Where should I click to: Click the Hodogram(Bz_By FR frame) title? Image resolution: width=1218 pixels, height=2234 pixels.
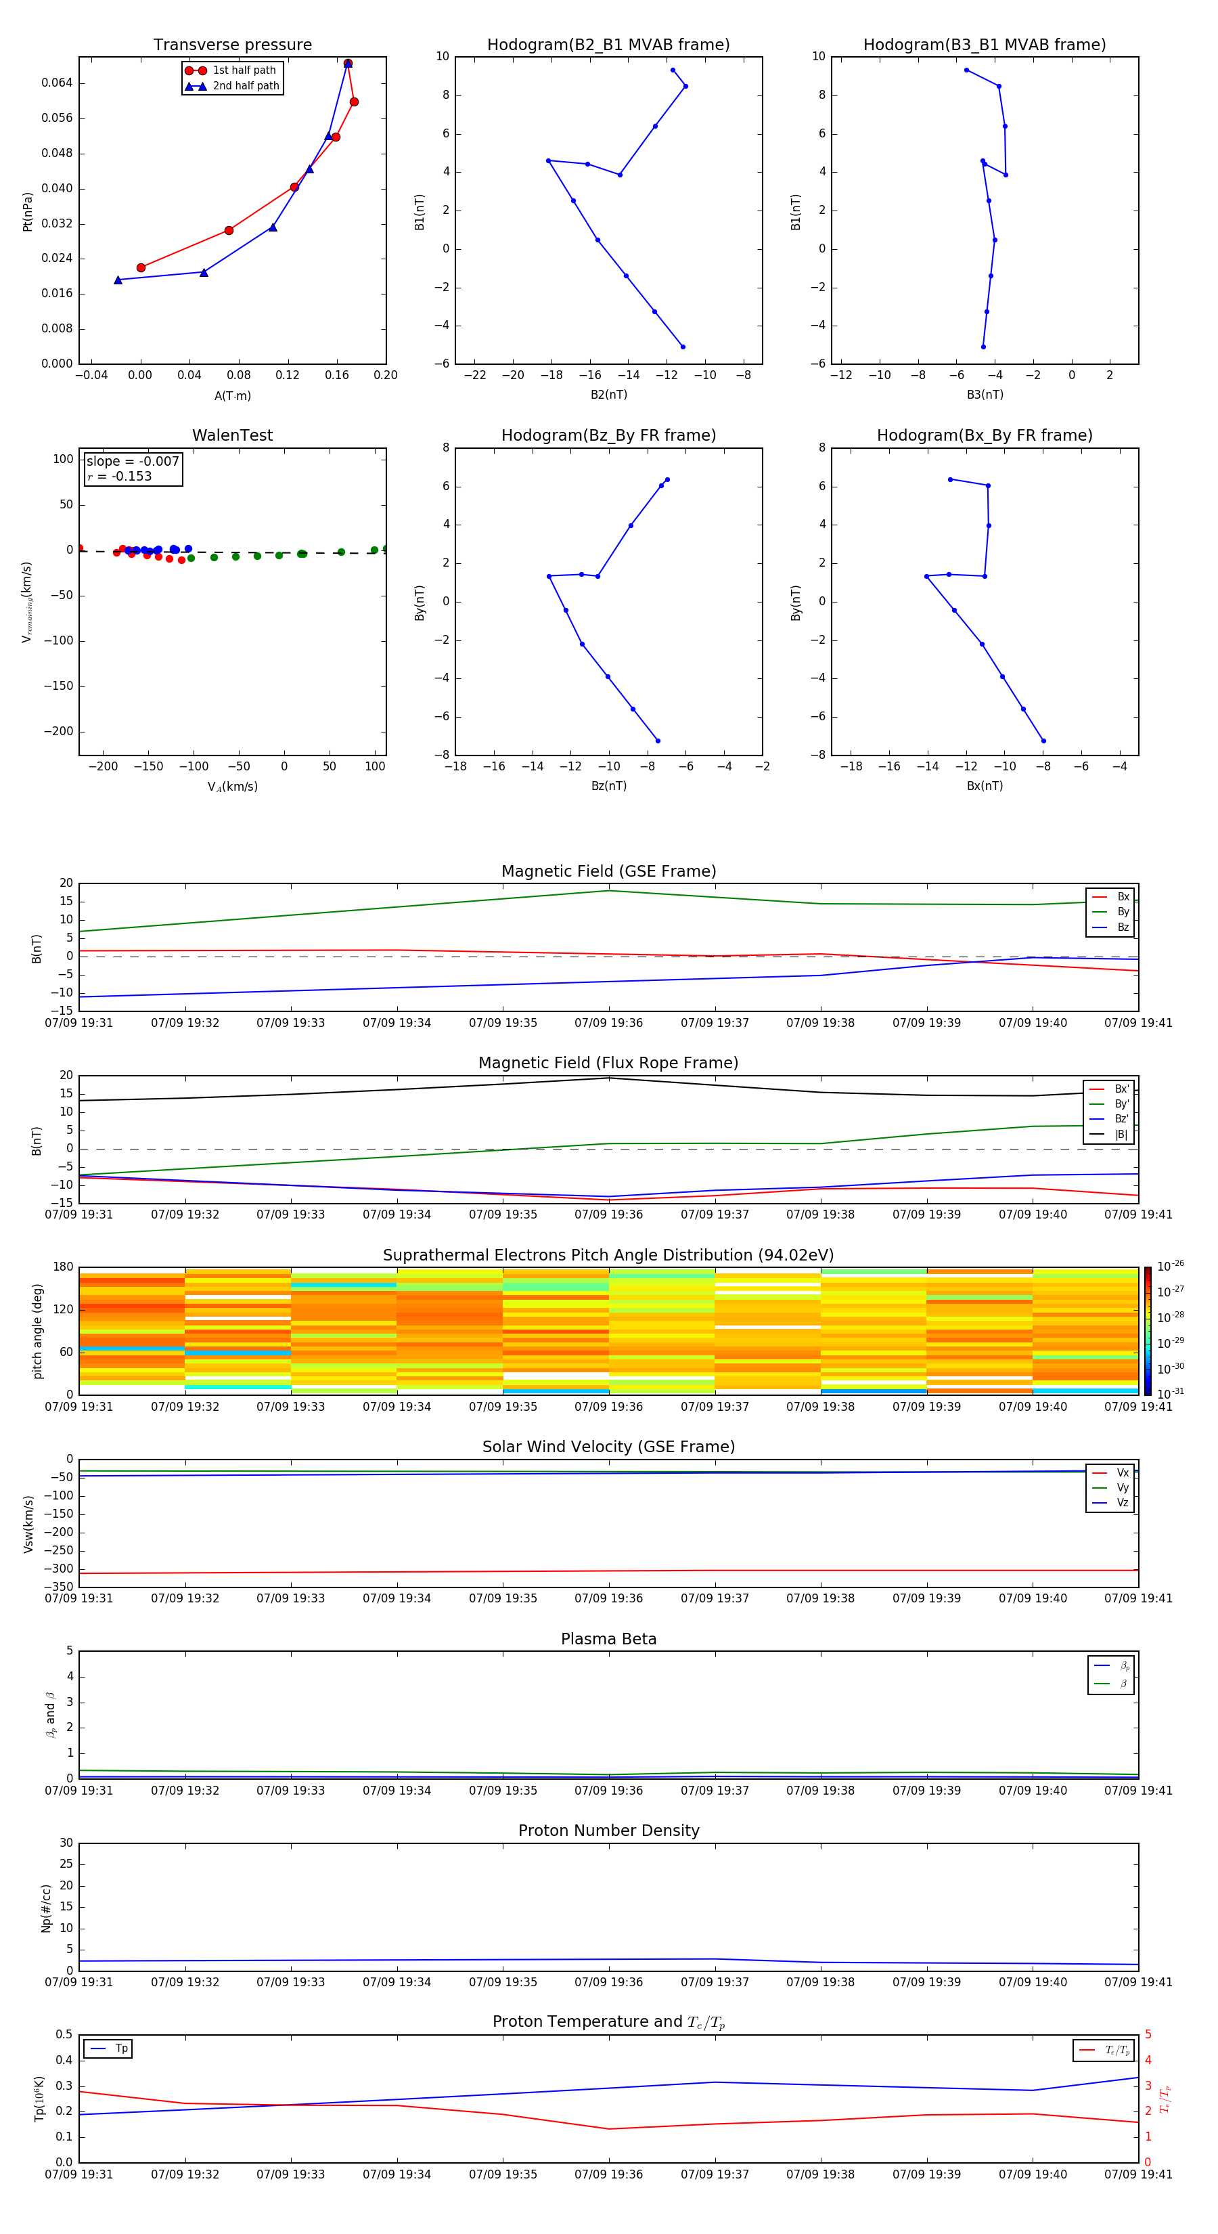click(608, 435)
